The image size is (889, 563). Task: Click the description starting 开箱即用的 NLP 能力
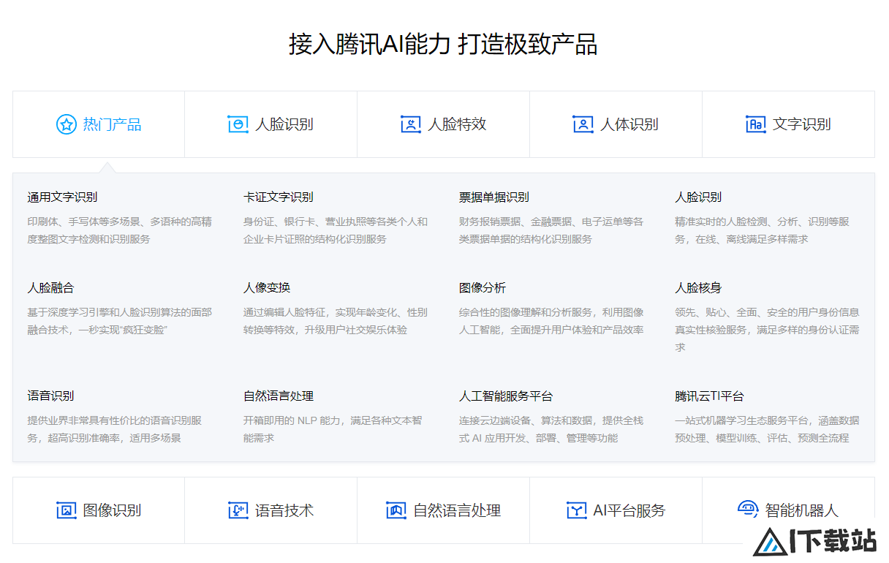[x=333, y=429]
